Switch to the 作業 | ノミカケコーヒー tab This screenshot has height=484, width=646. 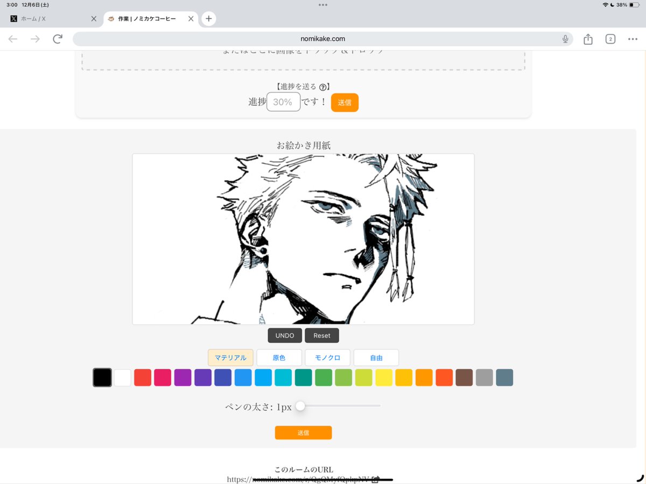point(150,19)
